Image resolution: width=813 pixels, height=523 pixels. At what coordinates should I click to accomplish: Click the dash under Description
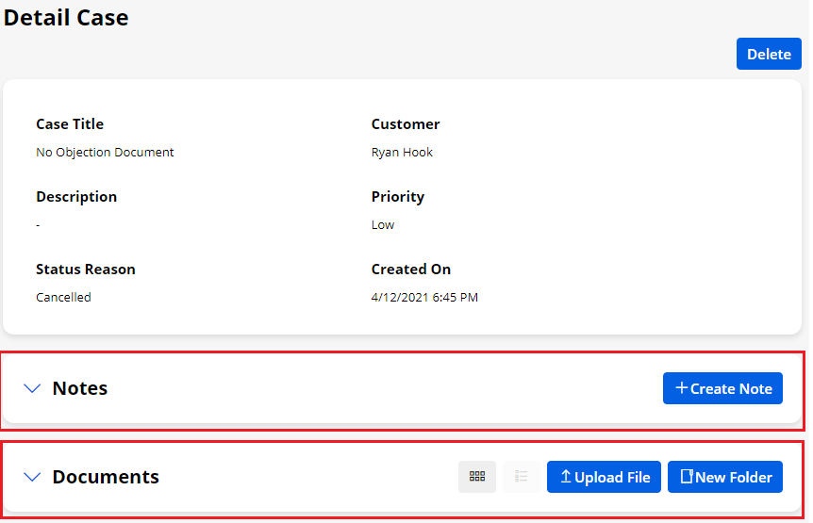click(x=38, y=224)
